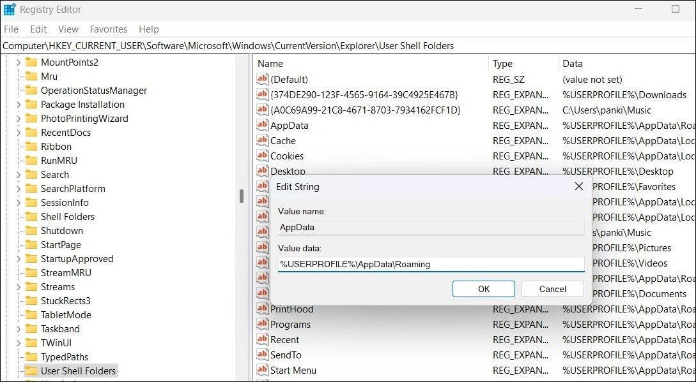Viewport: 696px width, 382px height.
Task: Click the Cookies value string icon
Action: (263, 156)
